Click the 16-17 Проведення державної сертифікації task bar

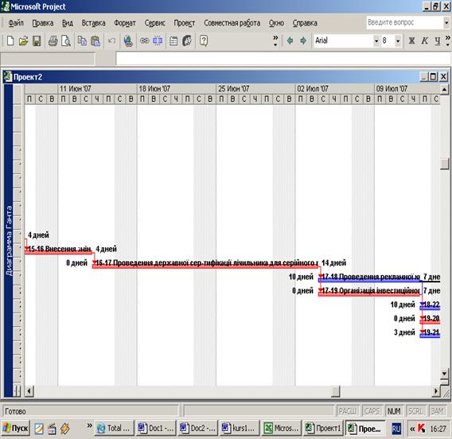(x=205, y=266)
